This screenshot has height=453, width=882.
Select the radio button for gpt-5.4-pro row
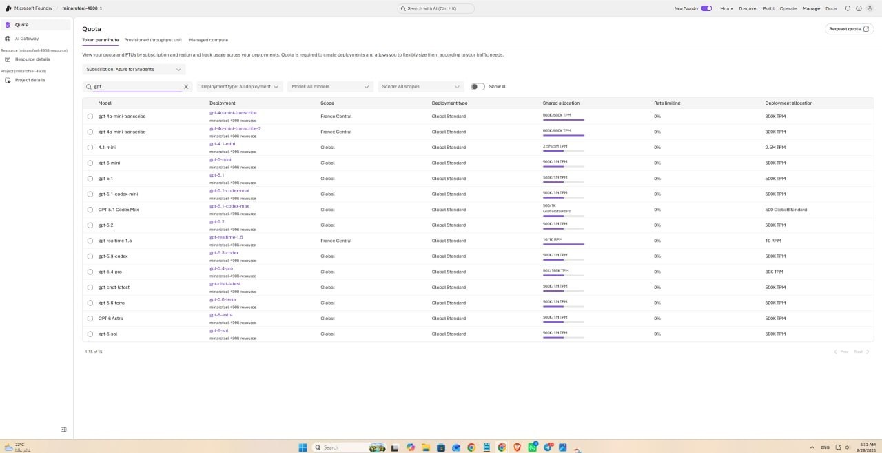pyautogui.click(x=90, y=272)
